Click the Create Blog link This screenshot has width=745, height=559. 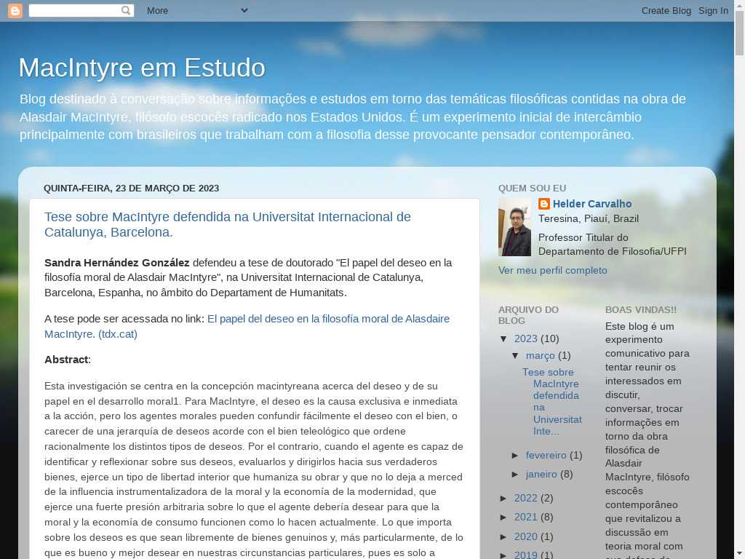pos(666,10)
